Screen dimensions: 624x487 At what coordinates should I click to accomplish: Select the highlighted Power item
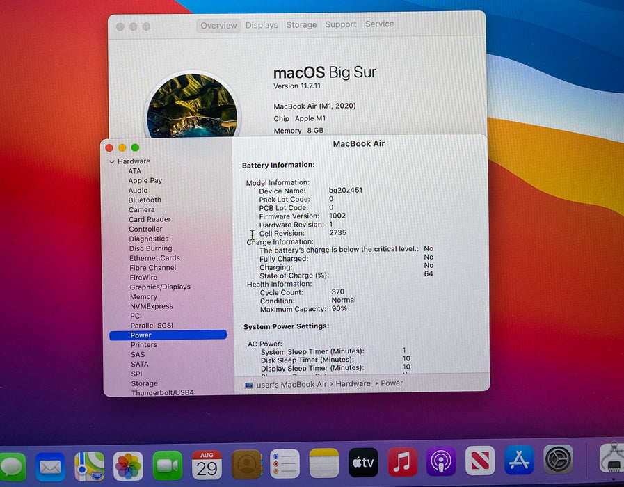pos(168,335)
